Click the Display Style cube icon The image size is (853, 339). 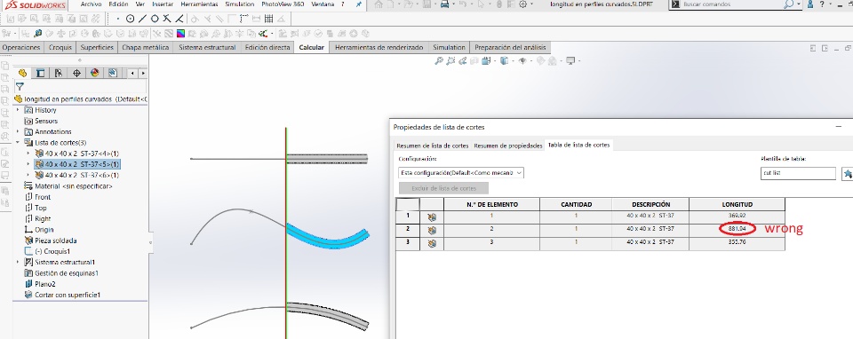click(x=505, y=61)
